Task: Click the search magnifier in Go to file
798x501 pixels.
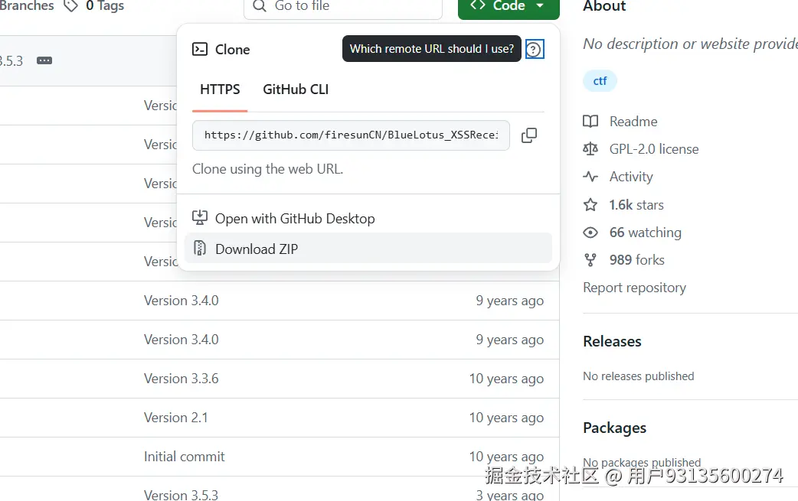Action: click(260, 6)
